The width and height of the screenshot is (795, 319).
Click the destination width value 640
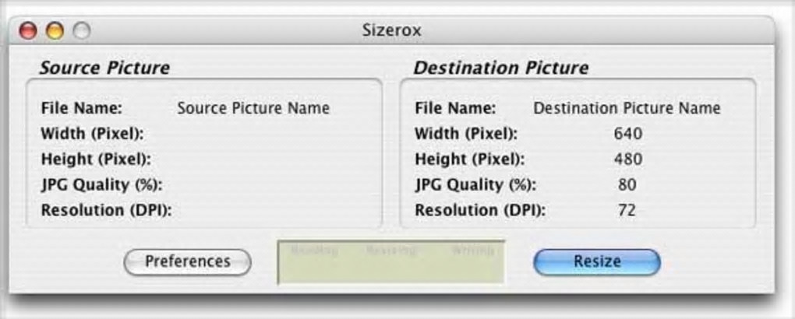pos(627,134)
